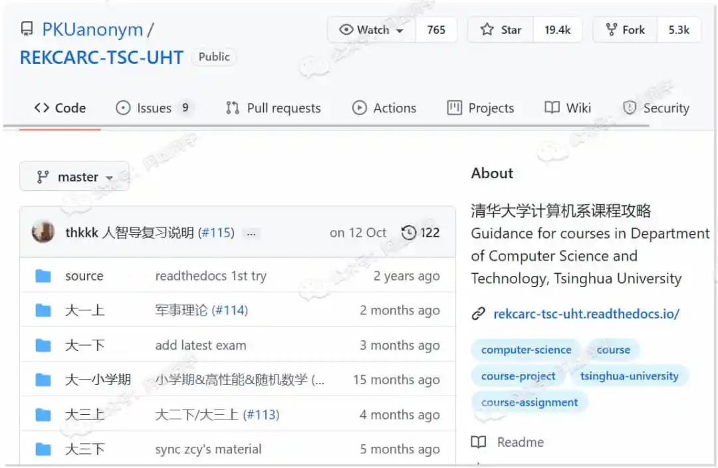Click the Actions play icon
This screenshot has height=468, width=718.
(x=360, y=108)
